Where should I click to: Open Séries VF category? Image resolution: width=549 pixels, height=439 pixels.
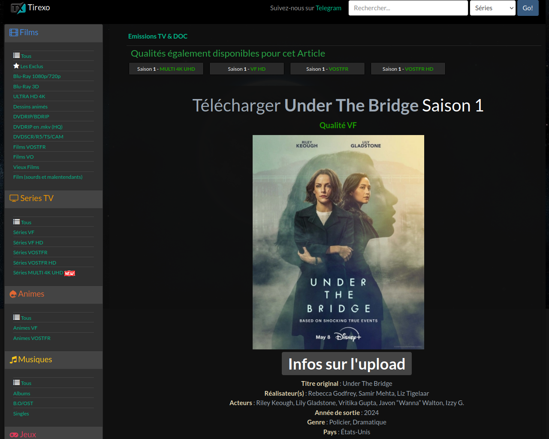[x=24, y=232]
